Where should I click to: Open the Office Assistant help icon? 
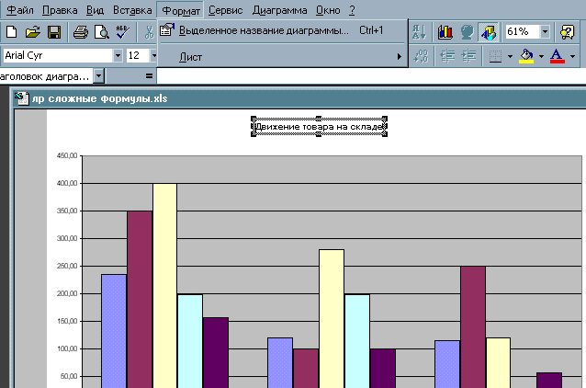[x=568, y=32]
